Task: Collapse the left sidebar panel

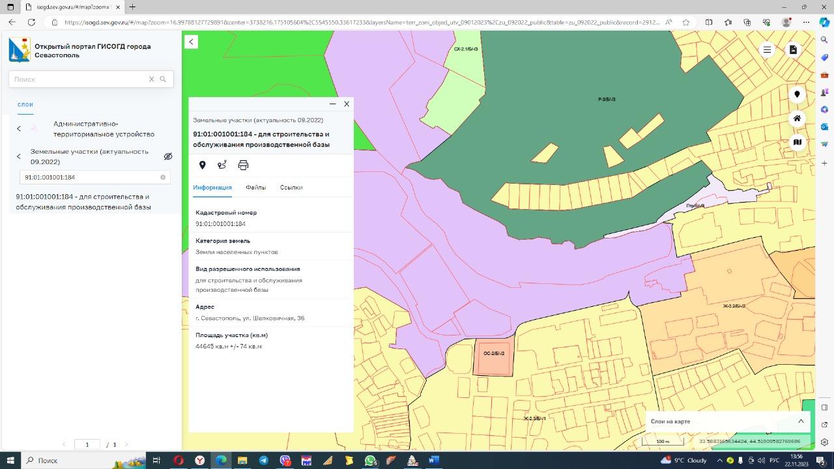Action: coord(191,42)
